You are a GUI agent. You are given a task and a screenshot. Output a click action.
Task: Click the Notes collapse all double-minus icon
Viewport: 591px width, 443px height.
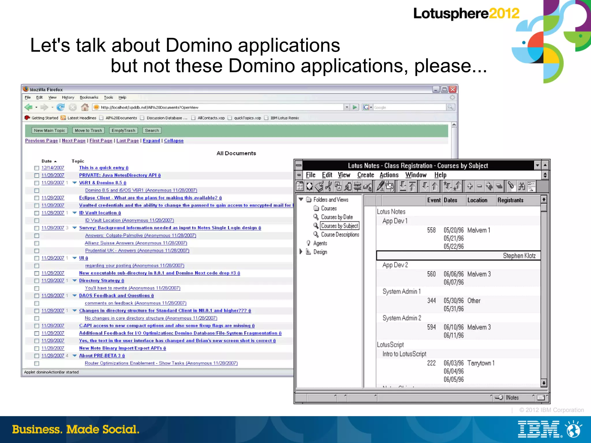(x=499, y=186)
